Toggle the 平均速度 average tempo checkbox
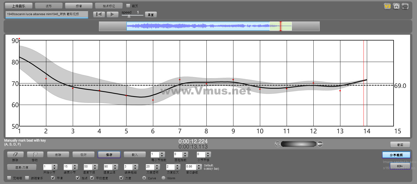 (92, 178)
